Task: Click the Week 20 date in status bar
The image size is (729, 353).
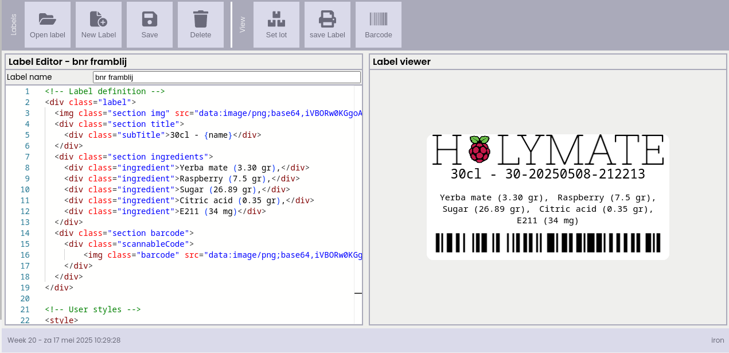Action: pos(63,340)
